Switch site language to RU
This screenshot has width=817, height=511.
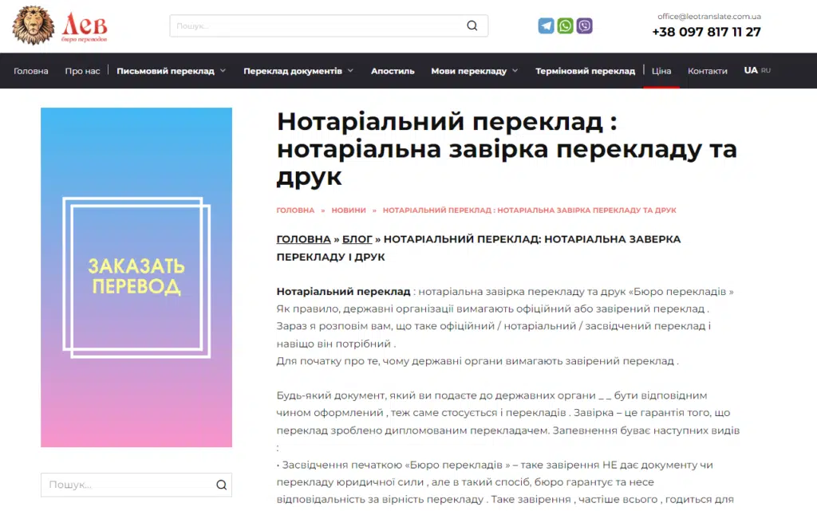click(766, 70)
